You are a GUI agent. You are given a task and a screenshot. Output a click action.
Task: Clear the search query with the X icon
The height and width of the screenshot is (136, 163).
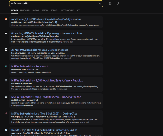click(100, 4)
